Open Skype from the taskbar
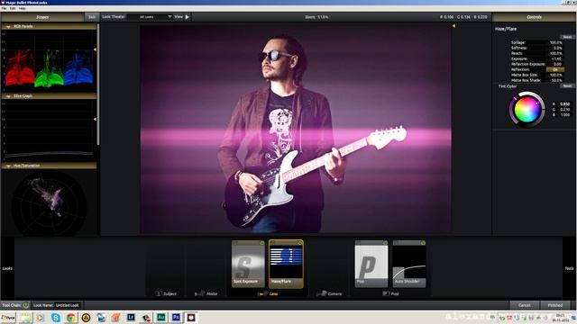577x324 pixels. pos(56,318)
